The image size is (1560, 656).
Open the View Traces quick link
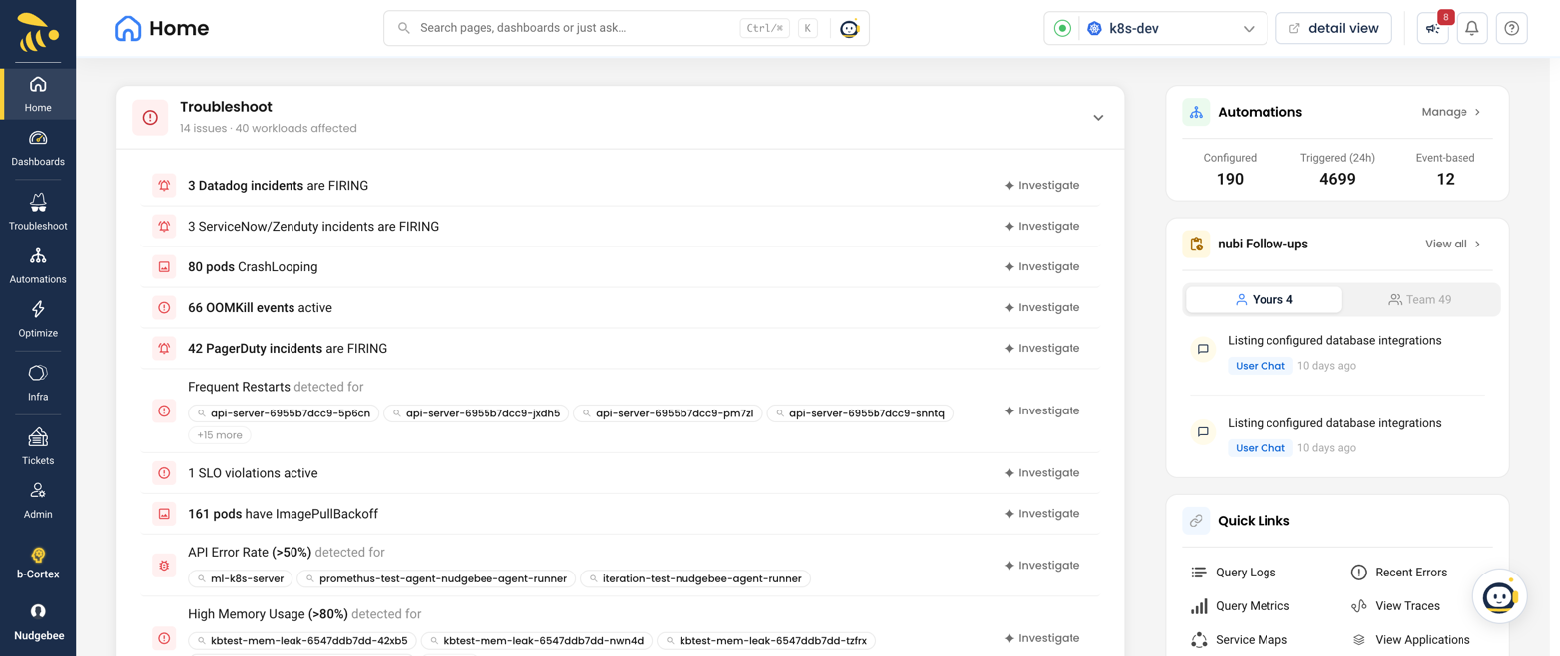point(1395,606)
